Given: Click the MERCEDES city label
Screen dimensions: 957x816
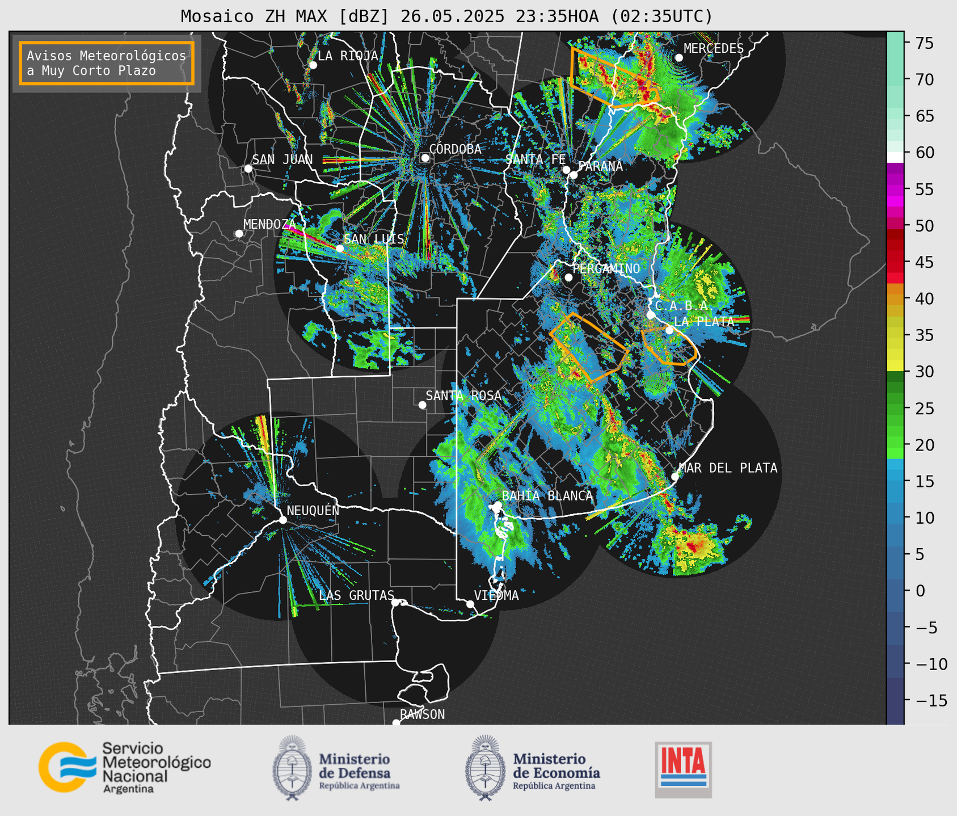Looking at the screenshot, I should point(714,49).
